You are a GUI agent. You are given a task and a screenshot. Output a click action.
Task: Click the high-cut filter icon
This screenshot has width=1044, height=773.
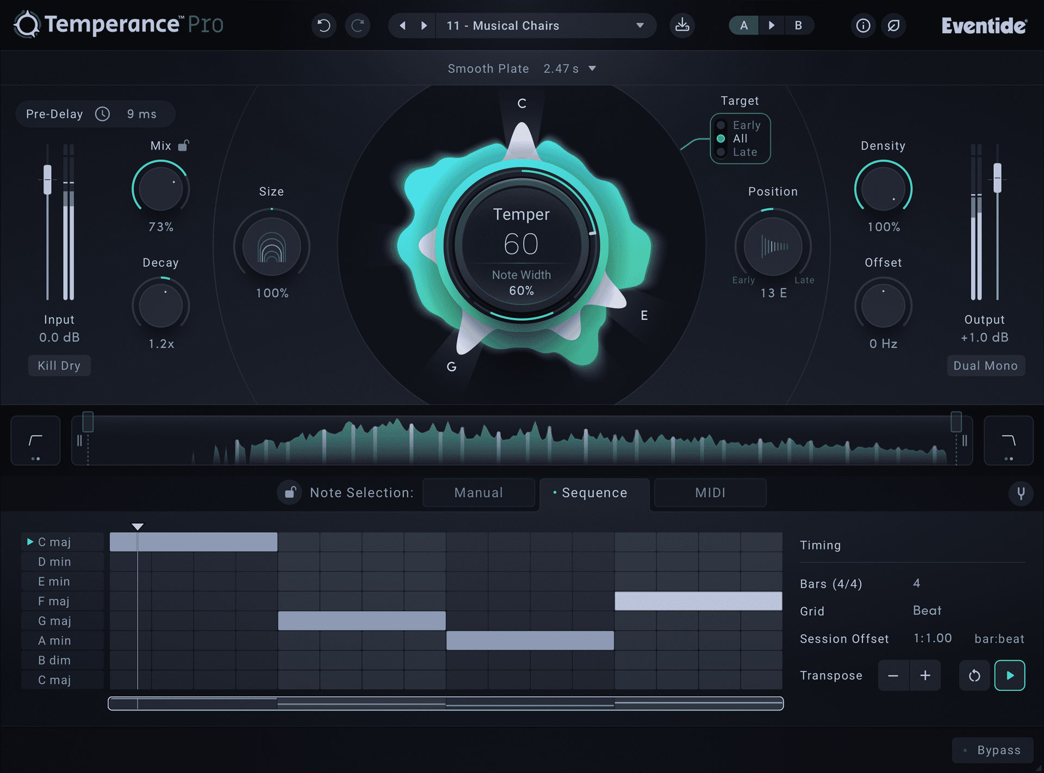pyautogui.click(x=1009, y=440)
